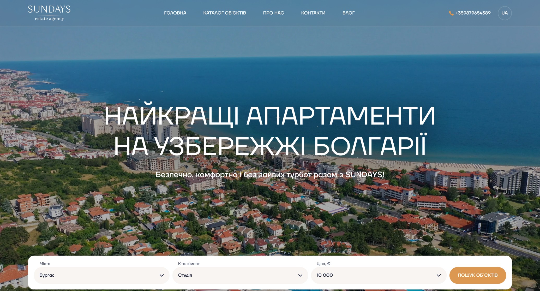Click the Місто field label

45,264
